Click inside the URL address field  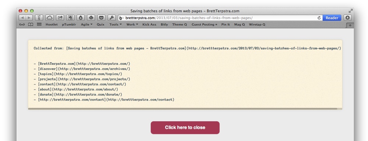[220, 18]
